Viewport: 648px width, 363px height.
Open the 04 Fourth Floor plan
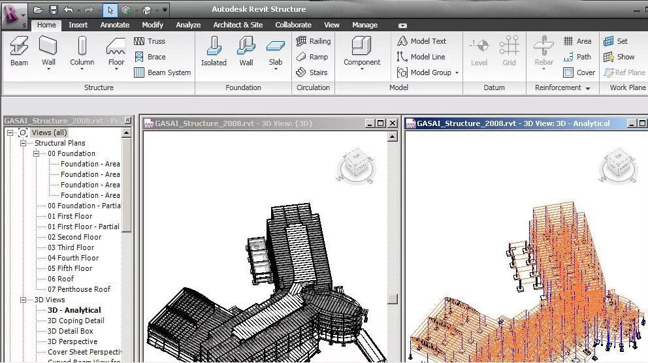[73, 258]
